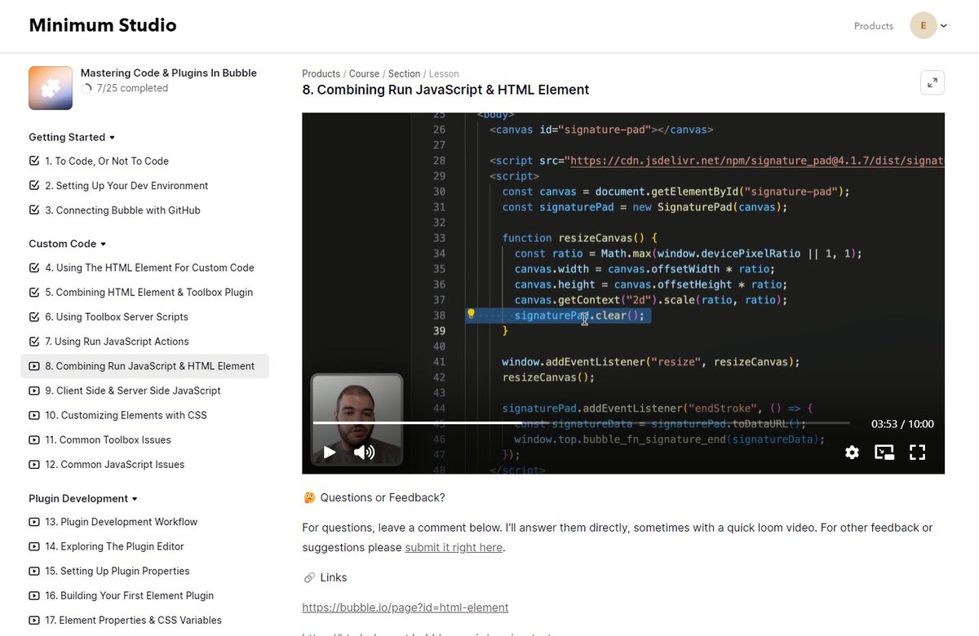Toggle checkbox for Combining HTML Element & Toolbox

click(34, 292)
